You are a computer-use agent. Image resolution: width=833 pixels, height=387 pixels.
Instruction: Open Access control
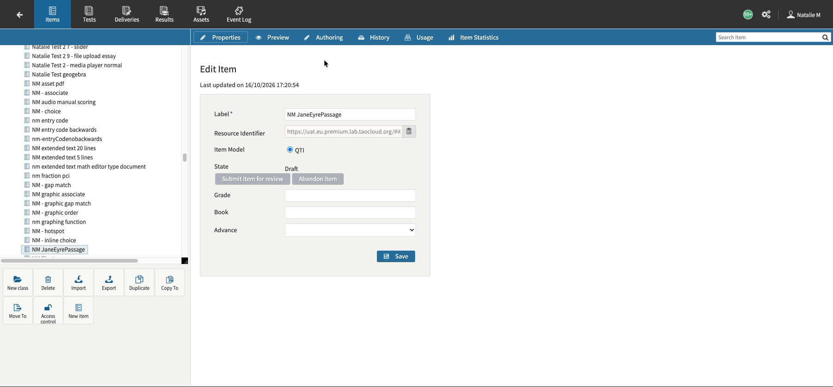(48, 311)
